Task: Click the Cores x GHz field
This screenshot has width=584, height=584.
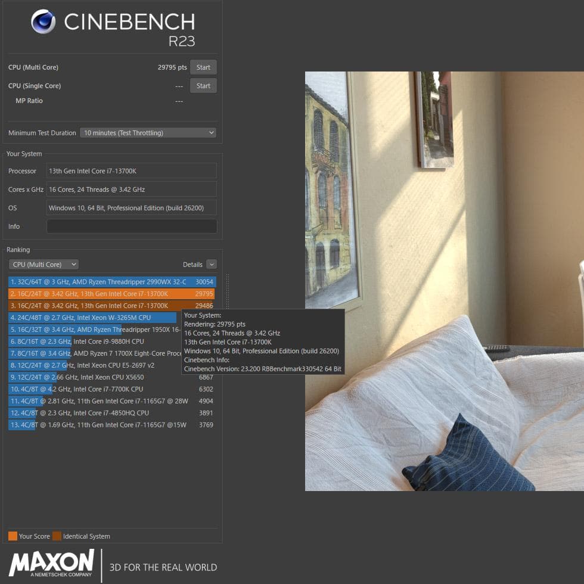Action: coord(132,190)
